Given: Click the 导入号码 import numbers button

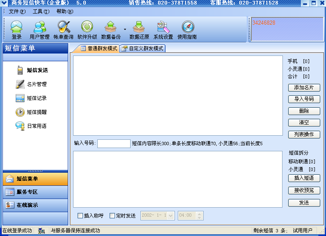Looking at the screenshot, I should 304,99.
